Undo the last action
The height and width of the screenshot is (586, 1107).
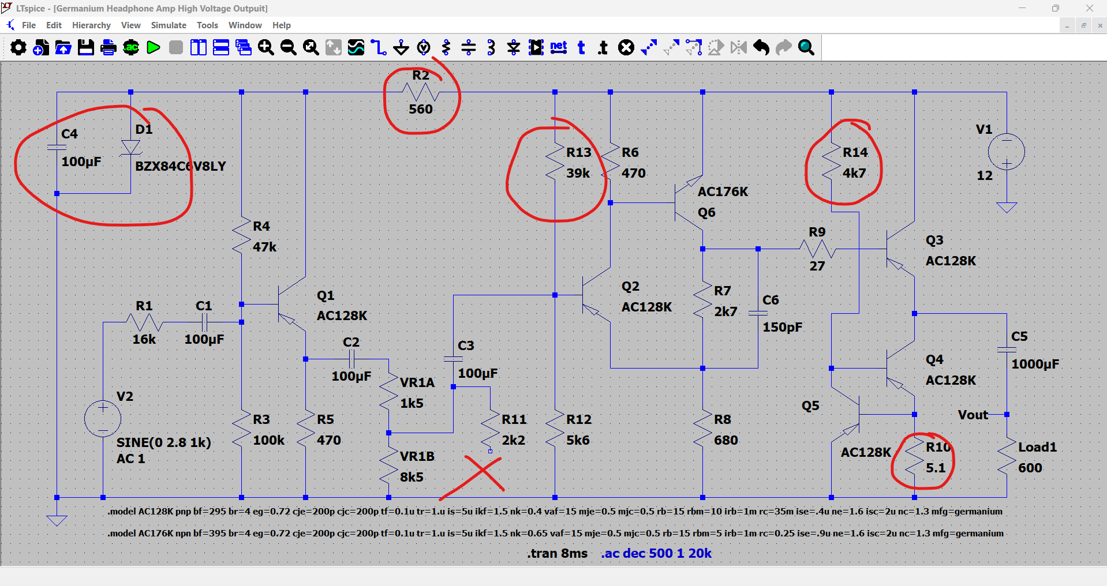761,47
